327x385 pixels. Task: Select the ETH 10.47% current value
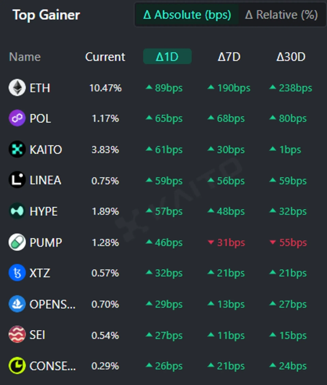(x=105, y=88)
